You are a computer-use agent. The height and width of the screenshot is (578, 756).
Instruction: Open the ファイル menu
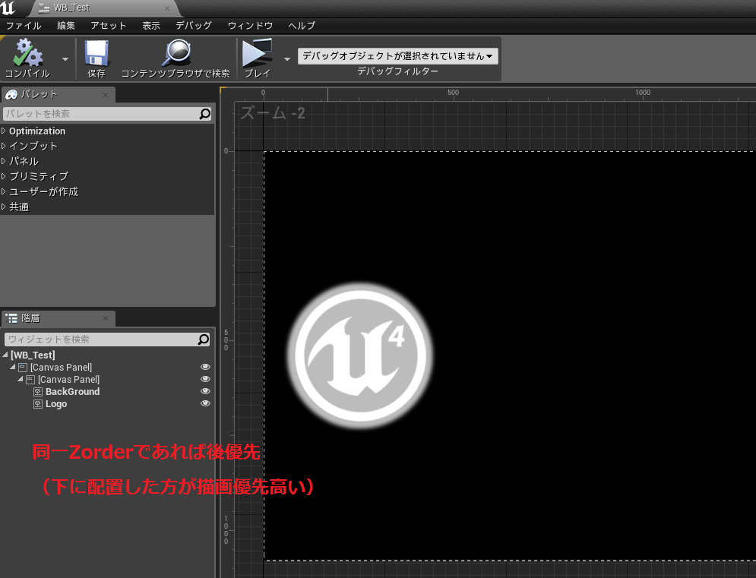point(24,26)
